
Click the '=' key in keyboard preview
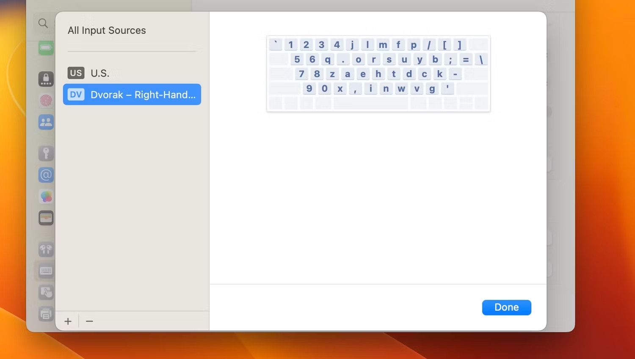[466, 59]
